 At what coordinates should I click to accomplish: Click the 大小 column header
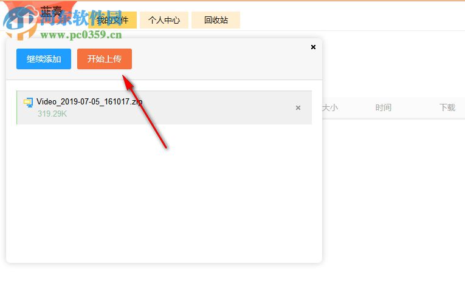[330, 107]
